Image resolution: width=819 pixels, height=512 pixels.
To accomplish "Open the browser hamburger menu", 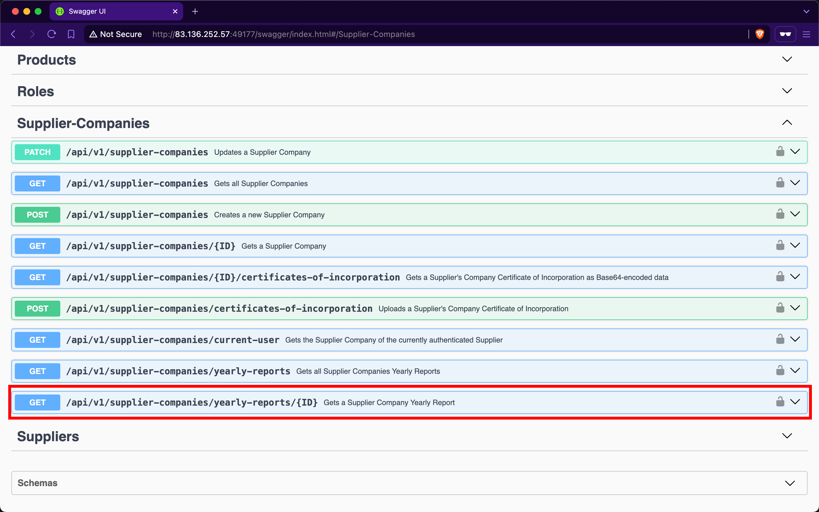I will (x=806, y=34).
